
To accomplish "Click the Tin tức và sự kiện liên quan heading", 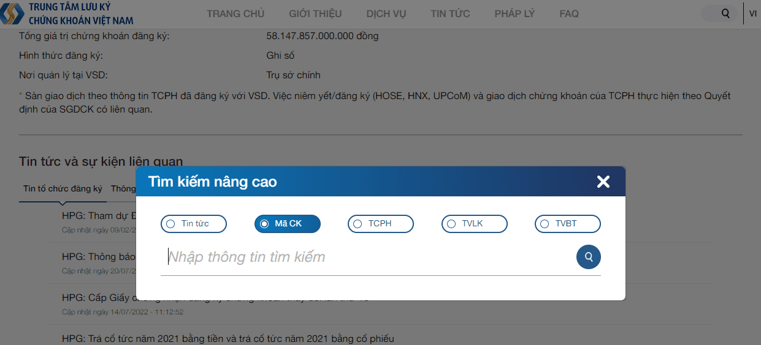I will coord(101,161).
